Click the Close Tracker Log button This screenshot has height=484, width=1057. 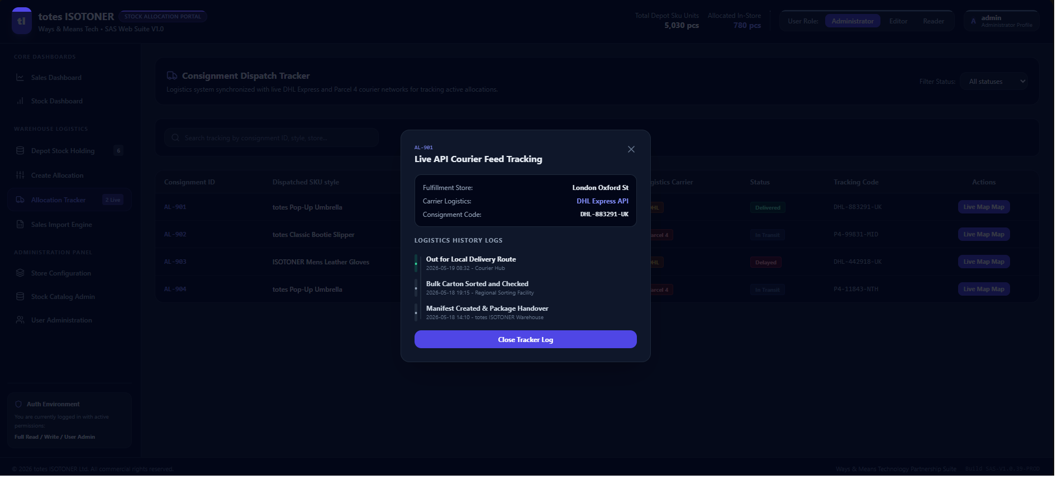526,339
